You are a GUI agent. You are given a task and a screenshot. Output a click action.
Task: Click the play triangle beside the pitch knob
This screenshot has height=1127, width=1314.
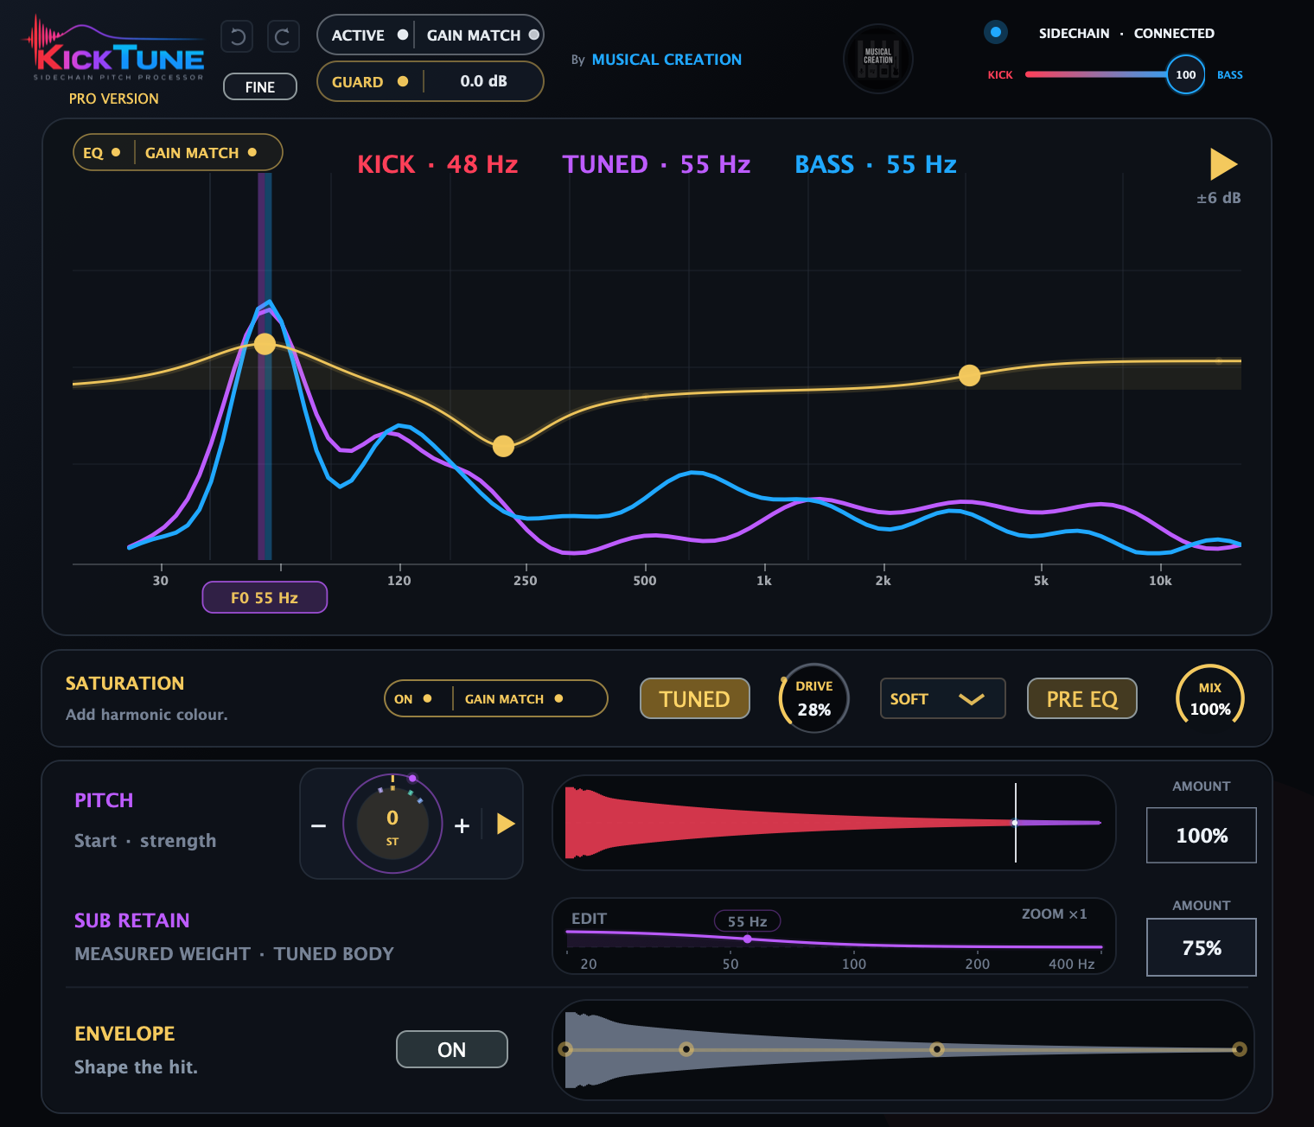[x=506, y=824]
